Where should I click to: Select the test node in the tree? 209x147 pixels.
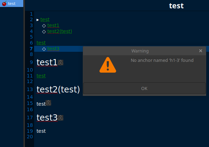(x=11, y=3)
